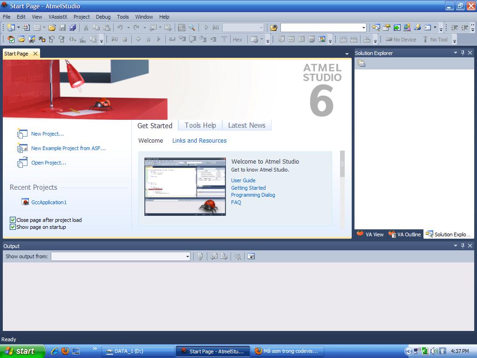Click the Break All pause icon

coord(149,39)
